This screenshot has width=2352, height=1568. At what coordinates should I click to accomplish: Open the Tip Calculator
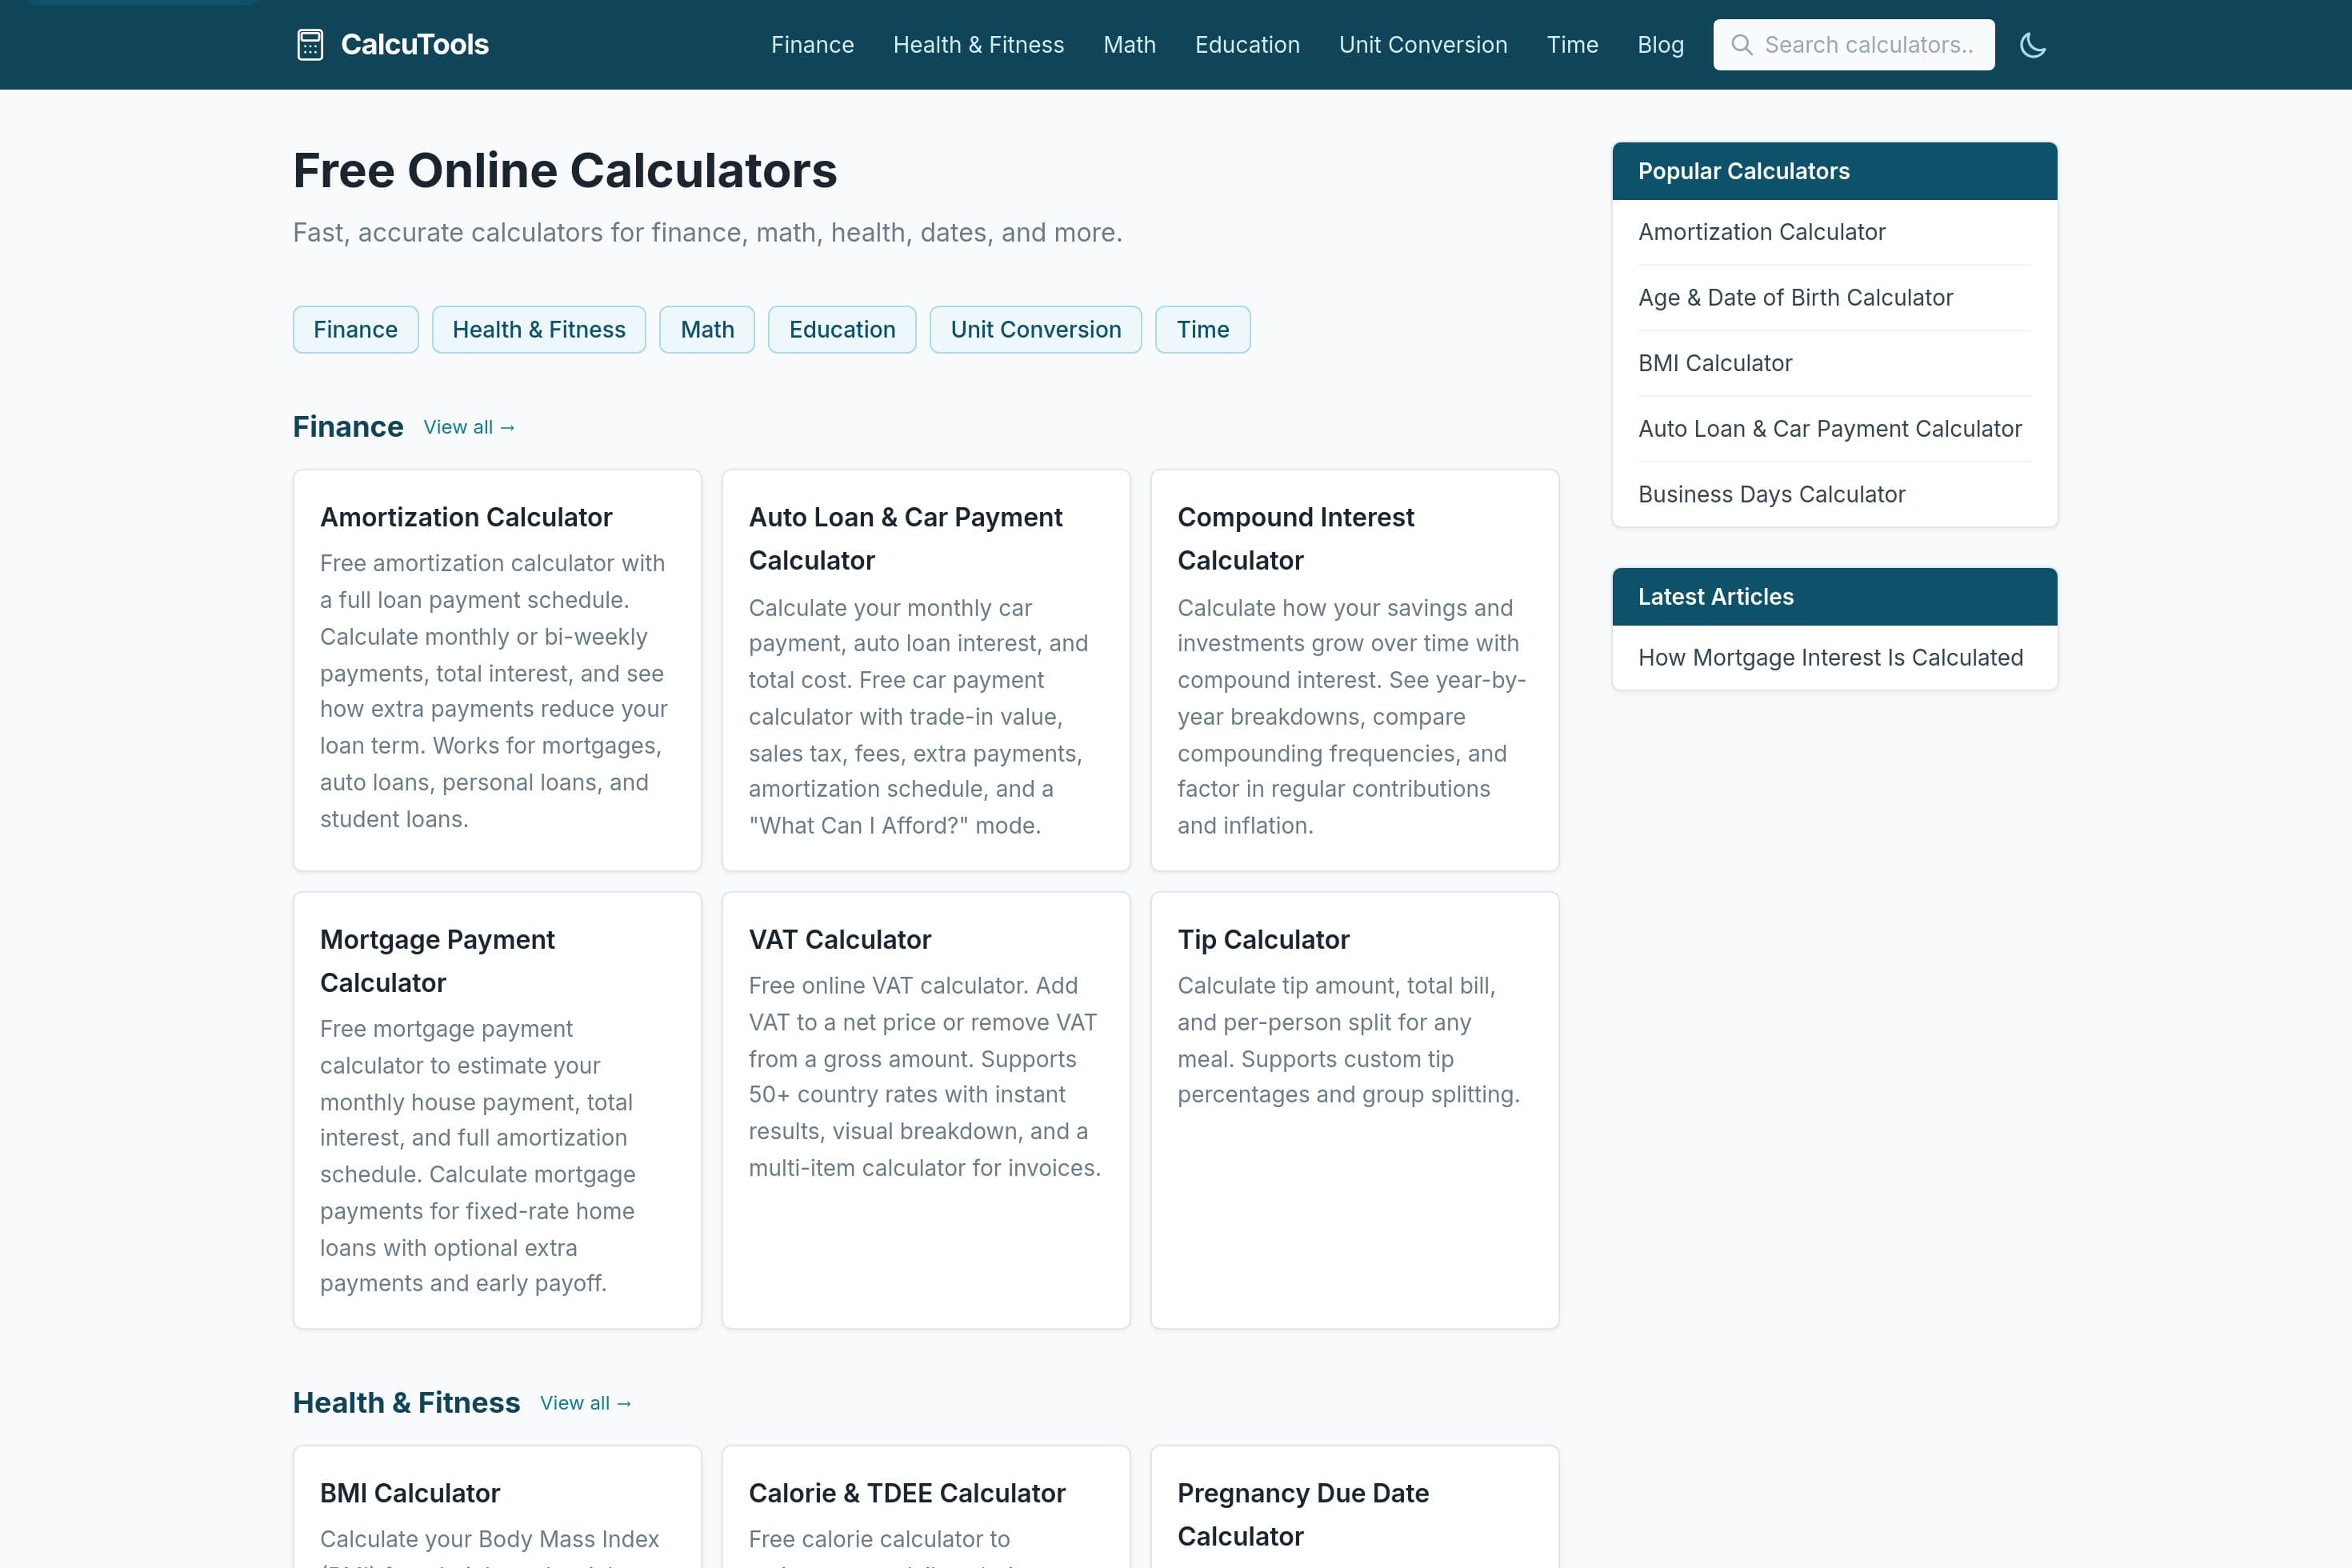1264,939
